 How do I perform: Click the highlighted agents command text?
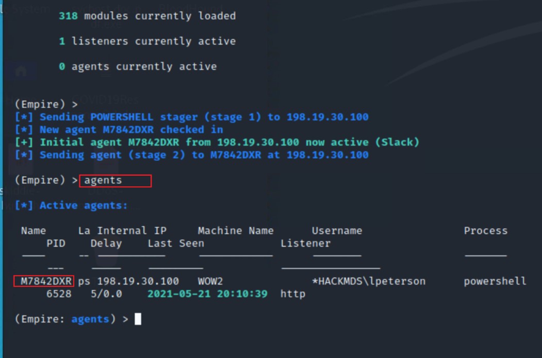pyautogui.click(x=103, y=180)
